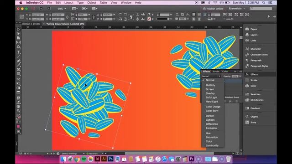Switch to the Untitled-1 document tab
Screen dimensions: 292x164
pyautogui.click(x=31, y=24)
